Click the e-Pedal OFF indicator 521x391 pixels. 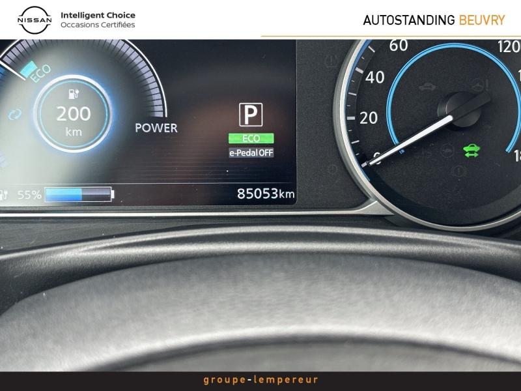pos(251,152)
